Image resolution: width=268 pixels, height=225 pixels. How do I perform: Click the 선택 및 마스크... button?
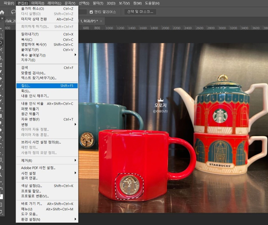pos(140,12)
